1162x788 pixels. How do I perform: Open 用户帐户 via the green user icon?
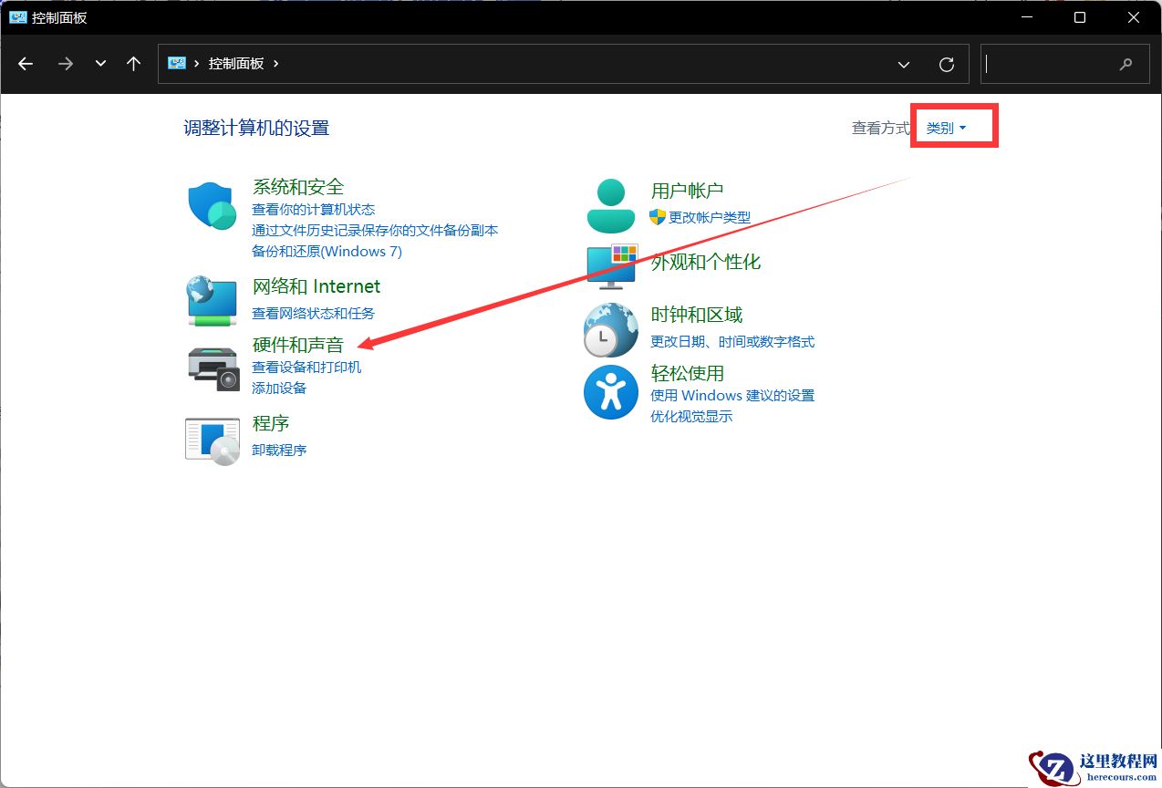tap(610, 202)
